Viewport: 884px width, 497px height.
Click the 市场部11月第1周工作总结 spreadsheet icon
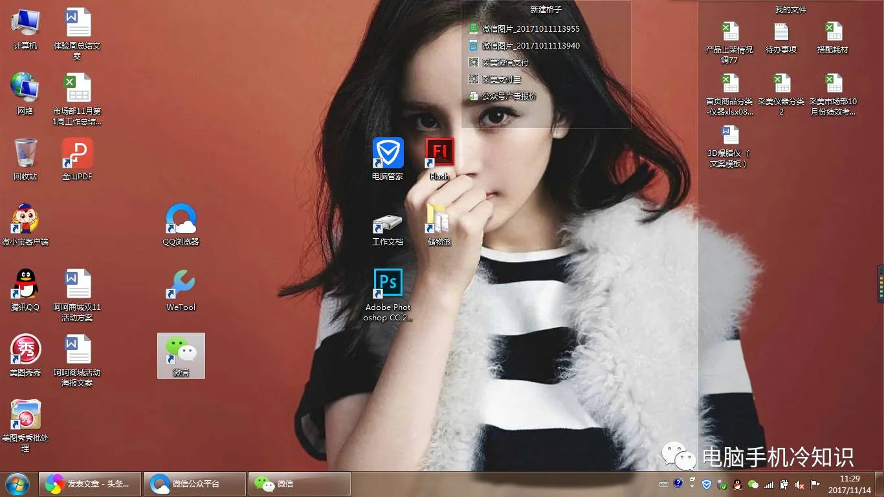77,99
